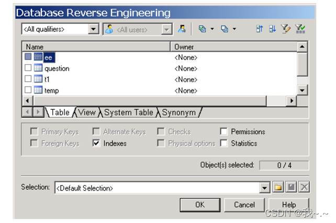Select the ee table name

[49, 57]
